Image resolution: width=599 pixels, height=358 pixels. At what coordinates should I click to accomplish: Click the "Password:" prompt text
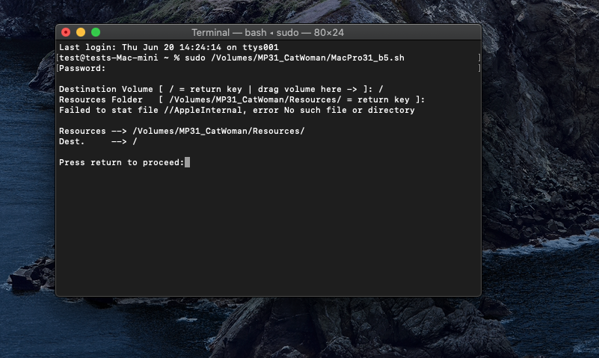coord(82,68)
